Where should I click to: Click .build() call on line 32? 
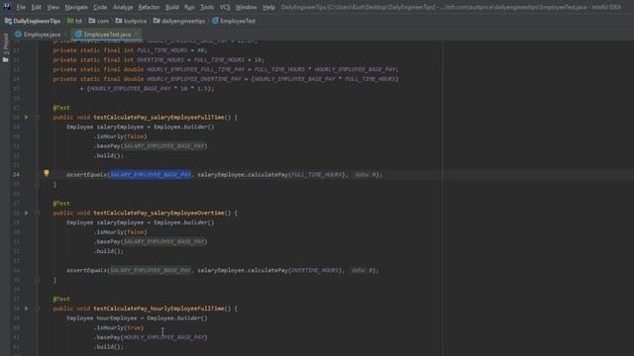tap(108, 251)
